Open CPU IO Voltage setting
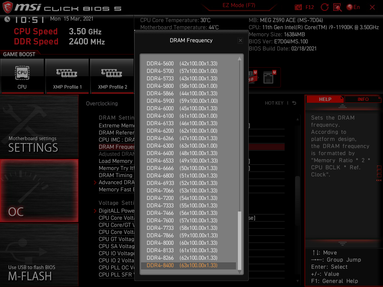The height and width of the screenshot is (287, 383). pos(116,254)
